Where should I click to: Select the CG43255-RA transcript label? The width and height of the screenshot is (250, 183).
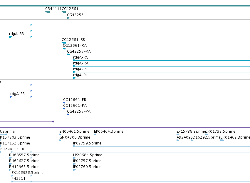[79, 51]
